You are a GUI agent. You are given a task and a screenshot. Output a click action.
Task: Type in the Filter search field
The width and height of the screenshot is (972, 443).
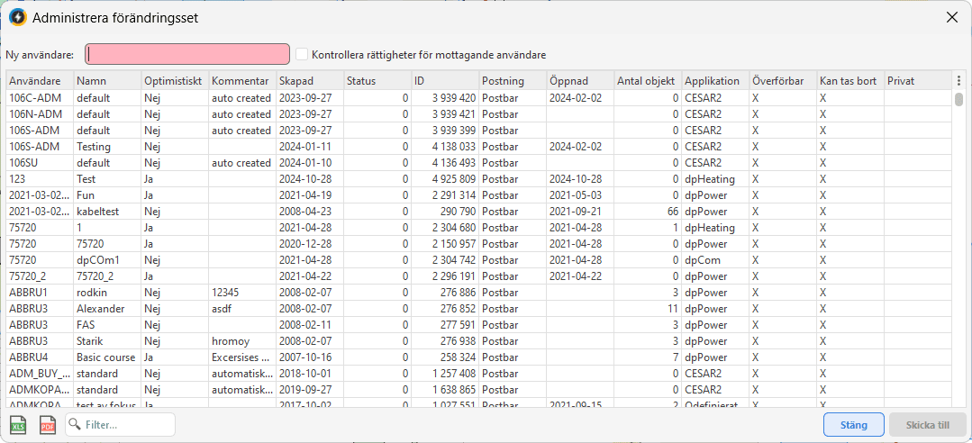coord(126,425)
